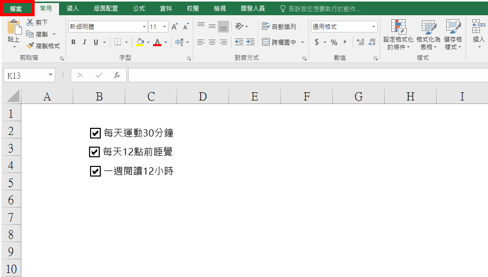Expand the number format 通用格式 dropdown
This screenshot has width=488, height=277.
[374, 27]
